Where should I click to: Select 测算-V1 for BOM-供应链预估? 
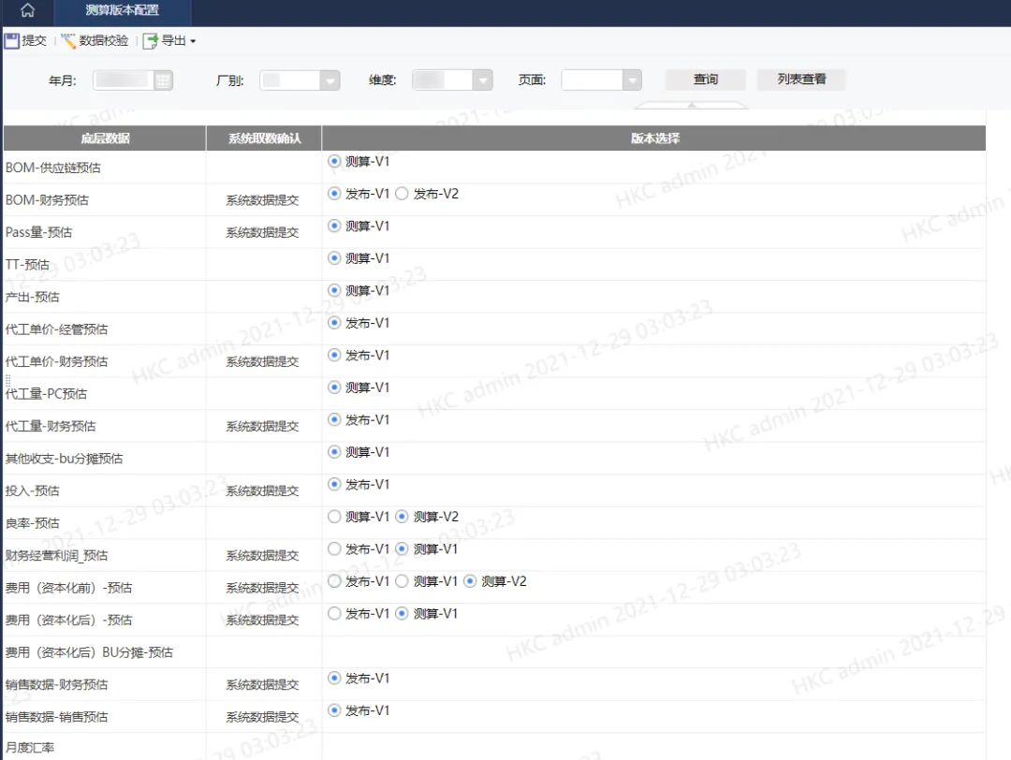[334, 161]
